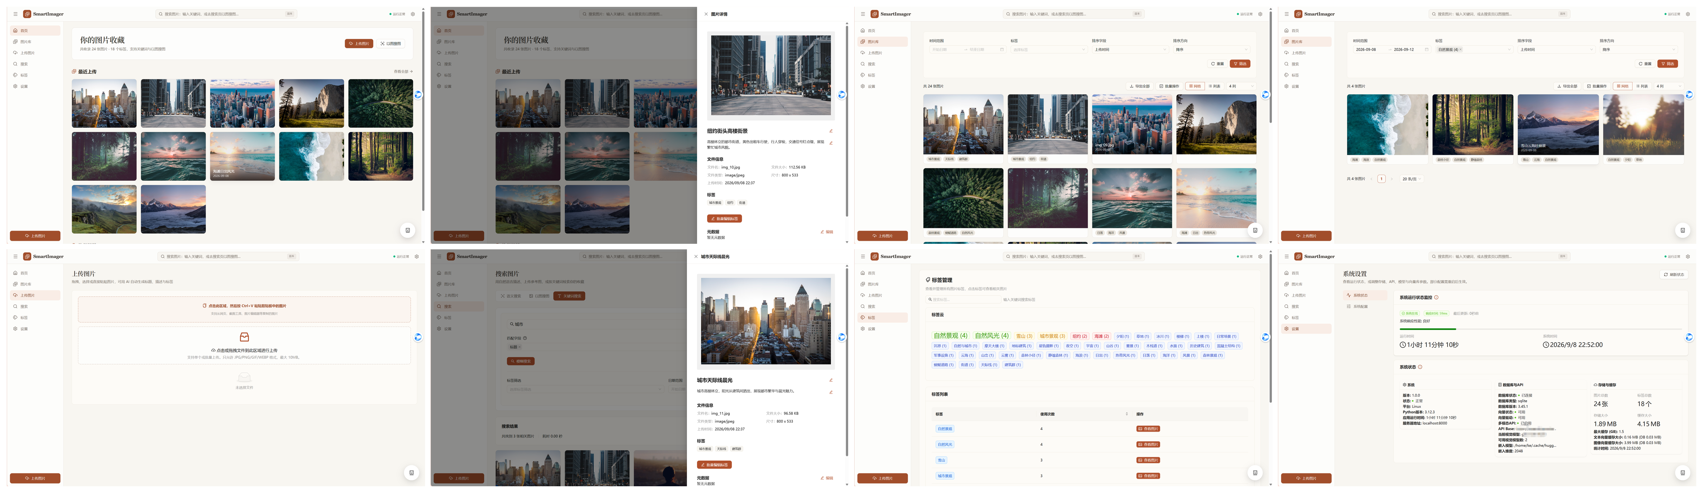1703x493 pixels.
Task: Go to the next page in the 4-image gallery
Action: click(1391, 179)
